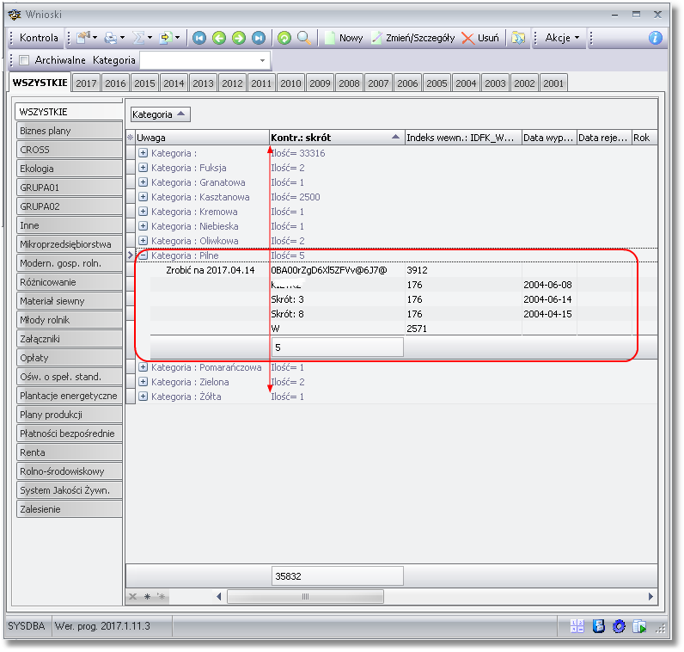Click the blue info icon
684x652 pixels.
click(655, 38)
